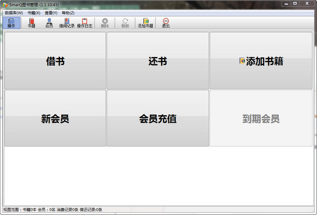Click the 刷新 toolbar icon
Image resolution: width=317 pixels, height=215 pixels.
[x=125, y=23]
